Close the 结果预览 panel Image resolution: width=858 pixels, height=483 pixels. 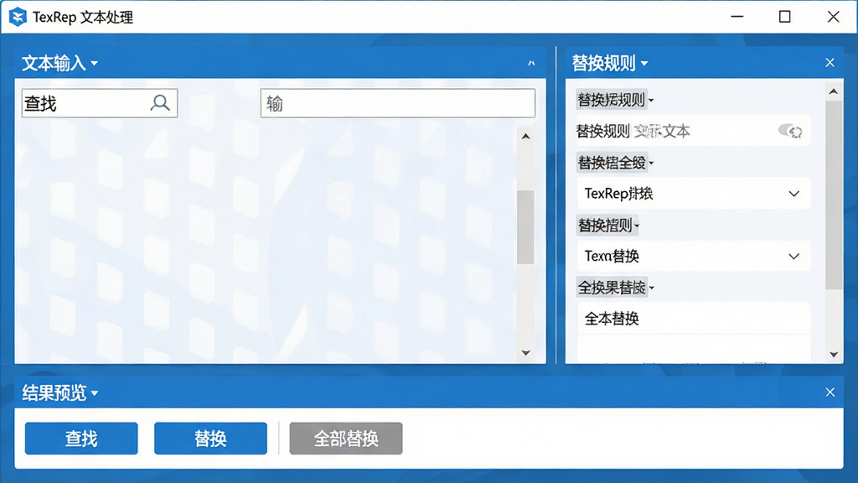pyautogui.click(x=830, y=392)
